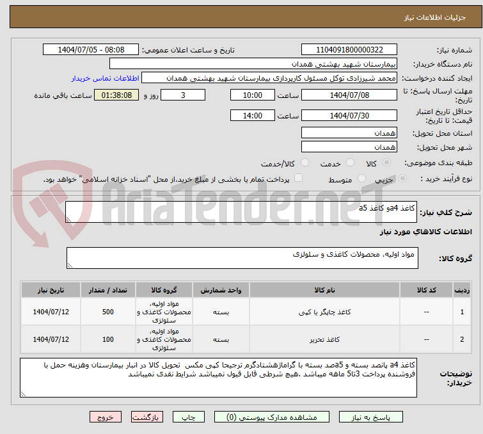The image size is (483, 434).
Task: Click the 'نام کالا' column header
Action: [x=325, y=290]
